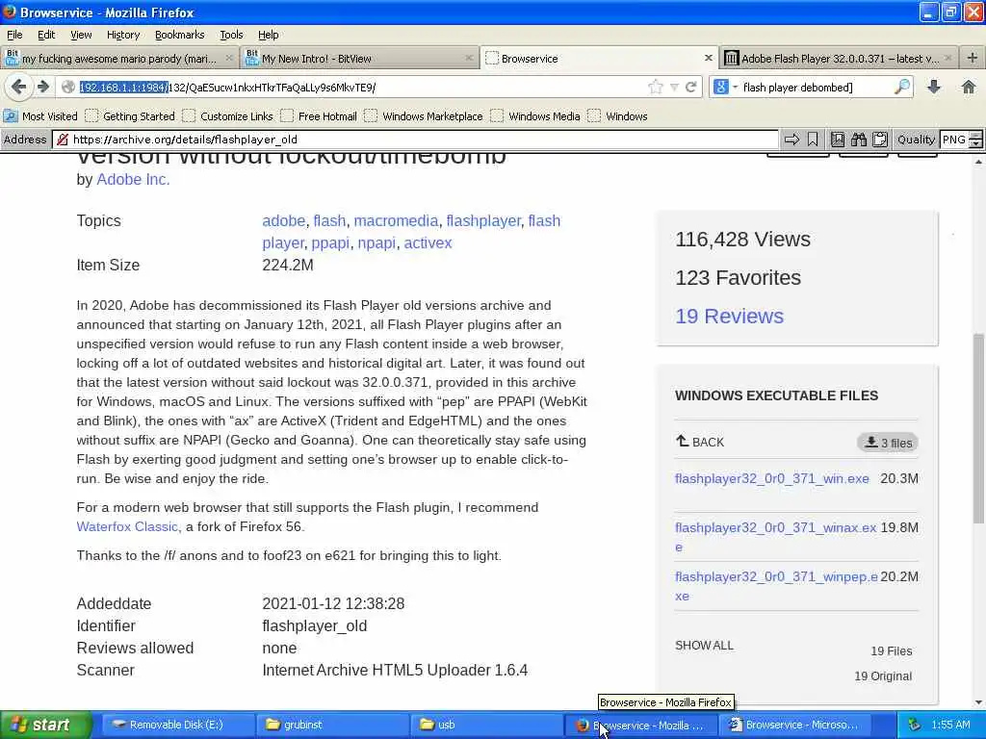Click the Browservice bookmark icon

813,140
